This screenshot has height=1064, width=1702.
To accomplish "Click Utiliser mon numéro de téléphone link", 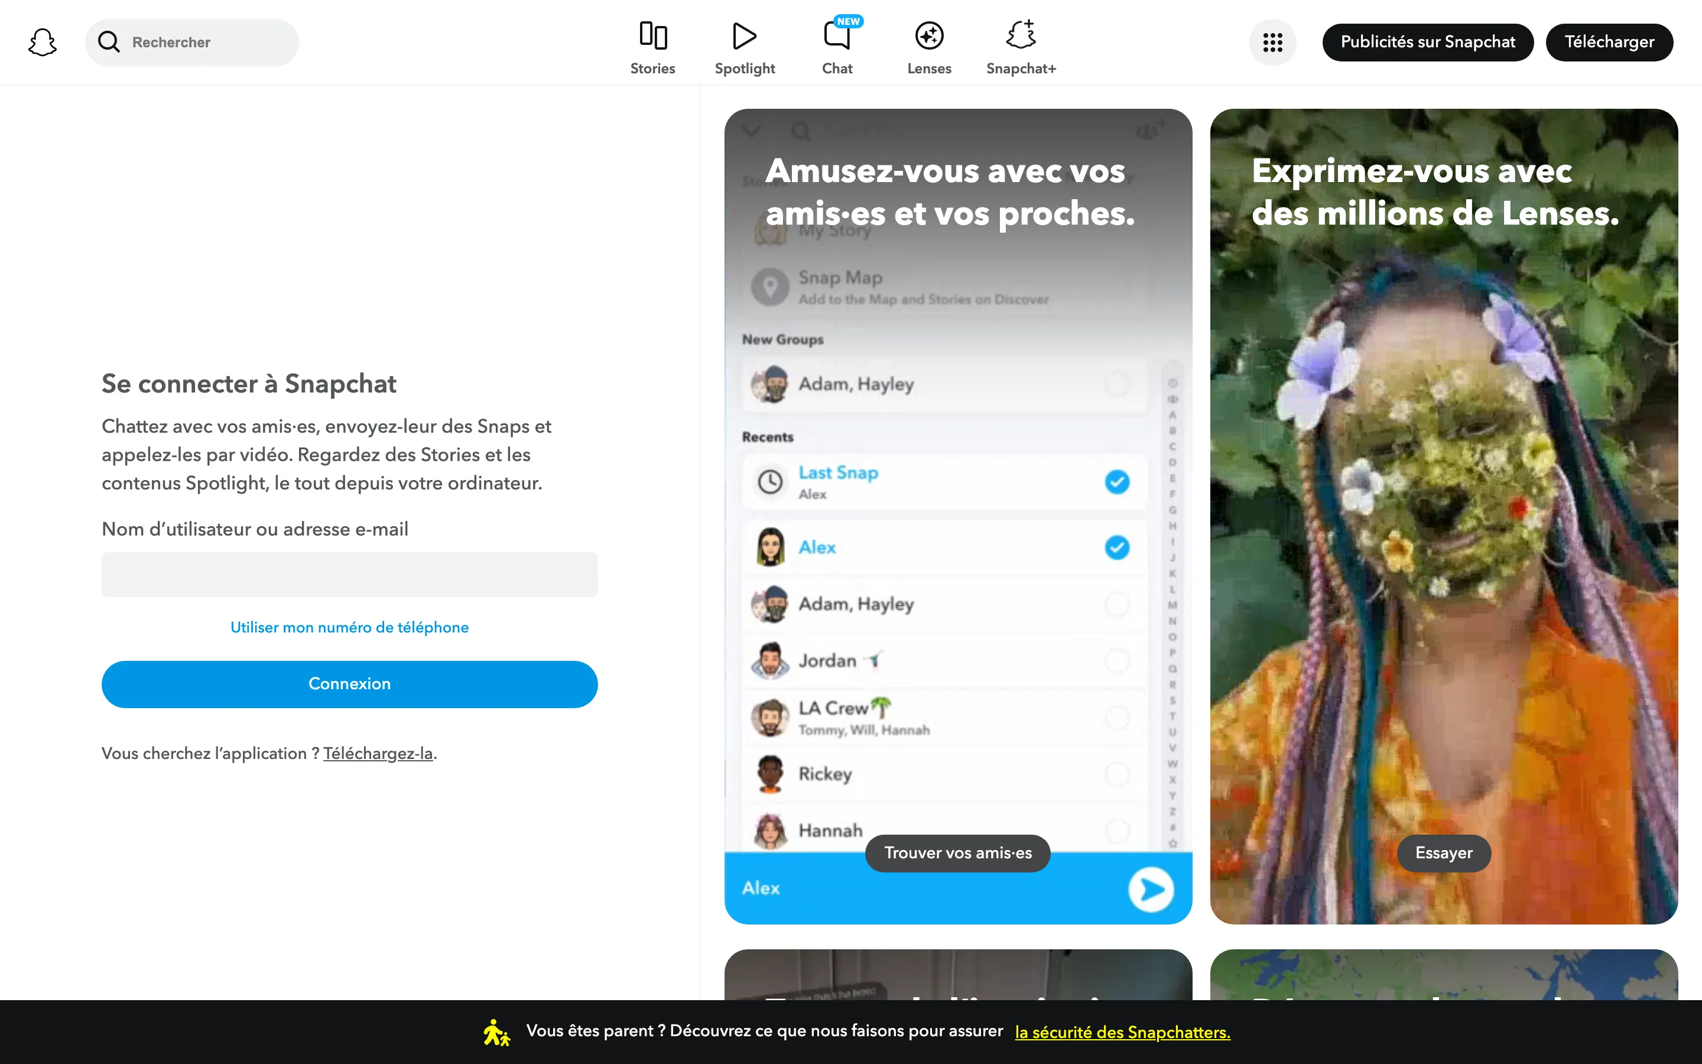I will point(349,627).
